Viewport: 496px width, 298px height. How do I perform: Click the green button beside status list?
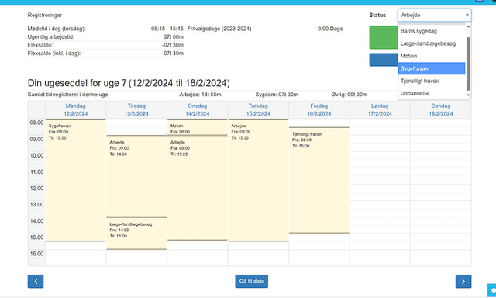[384, 37]
